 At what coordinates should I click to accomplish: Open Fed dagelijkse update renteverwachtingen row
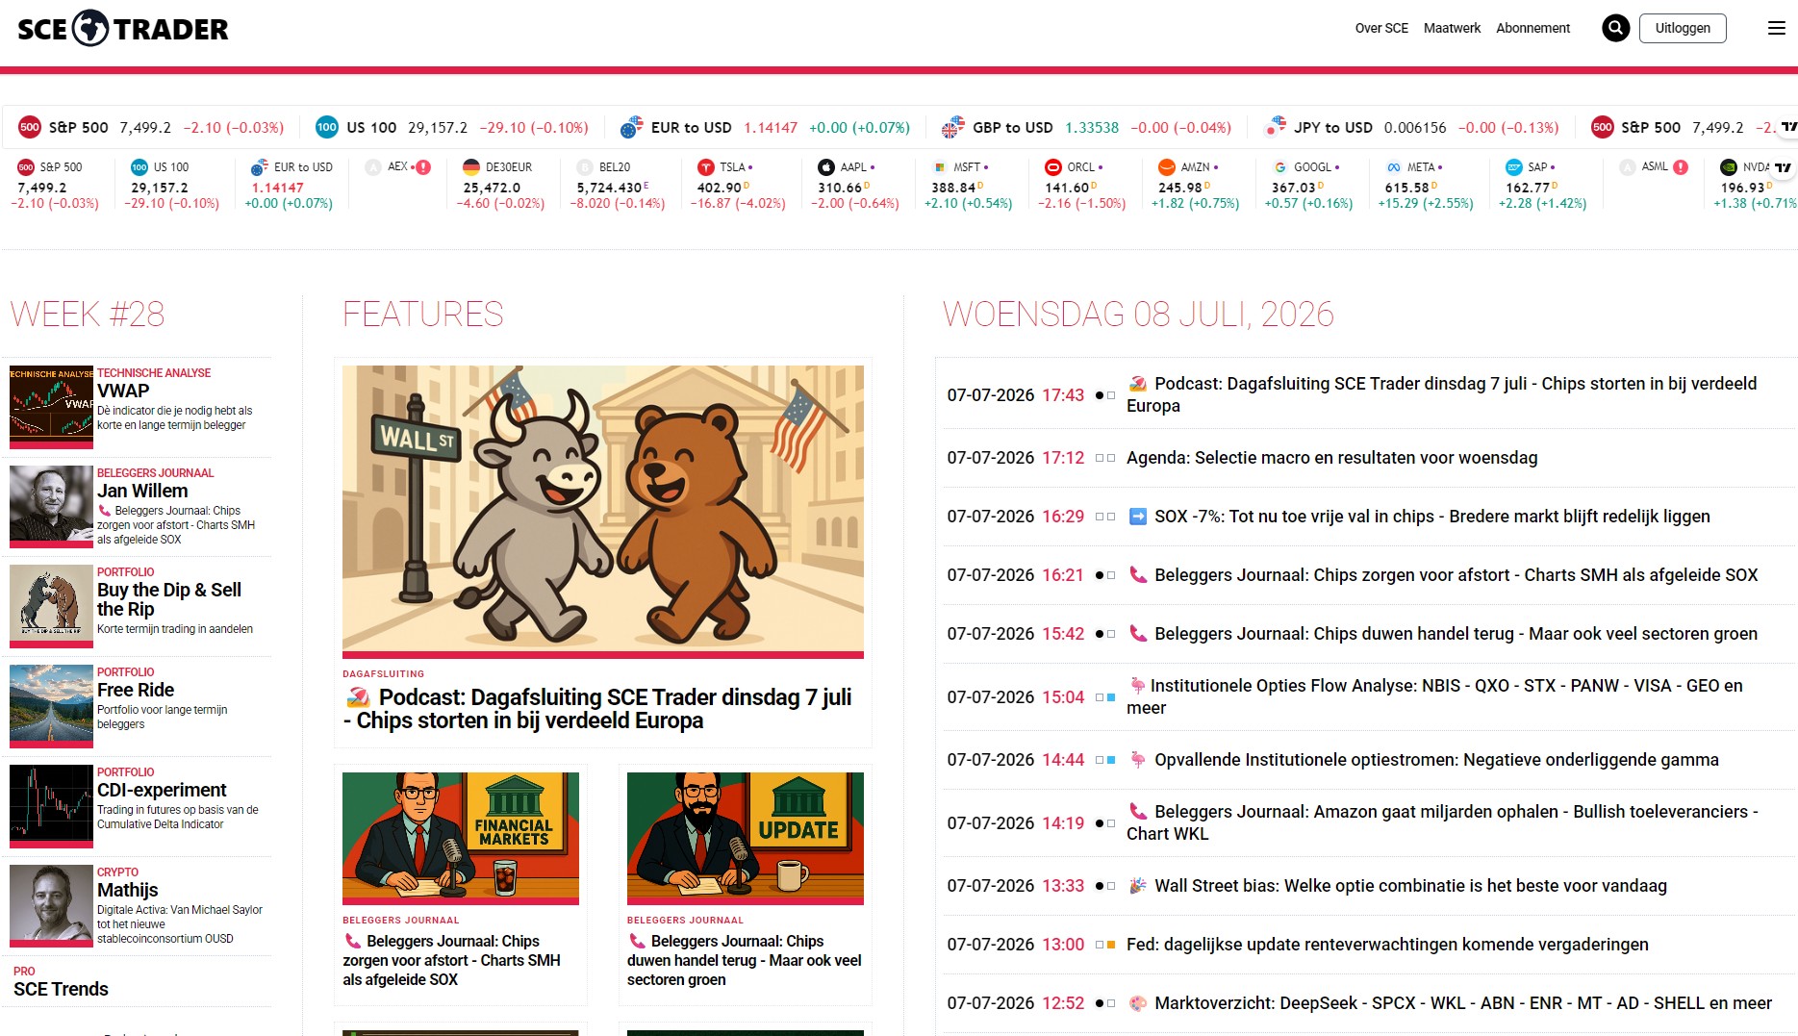1387,945
